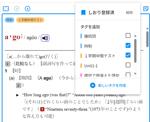This screenshot has width=150, height=122.
Task: Click the previous entry up-arrow icon
Action: pos(17,9)
